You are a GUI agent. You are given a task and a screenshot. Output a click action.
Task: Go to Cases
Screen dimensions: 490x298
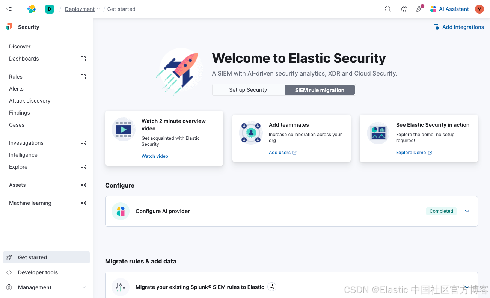coord(17,125)
